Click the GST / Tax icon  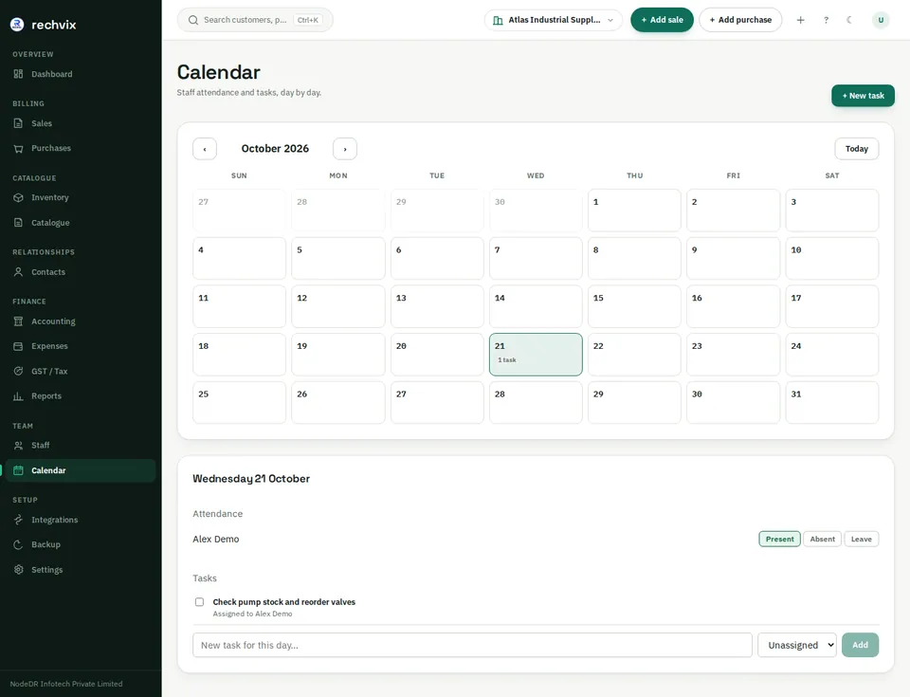(x=19, y=371)
